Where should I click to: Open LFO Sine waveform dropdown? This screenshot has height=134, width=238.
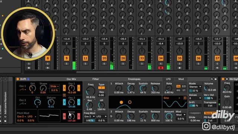coord(172,98)
